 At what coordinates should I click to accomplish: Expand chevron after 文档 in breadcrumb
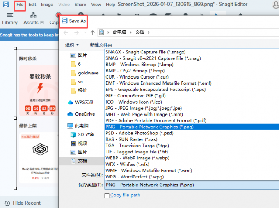[149, 32]
